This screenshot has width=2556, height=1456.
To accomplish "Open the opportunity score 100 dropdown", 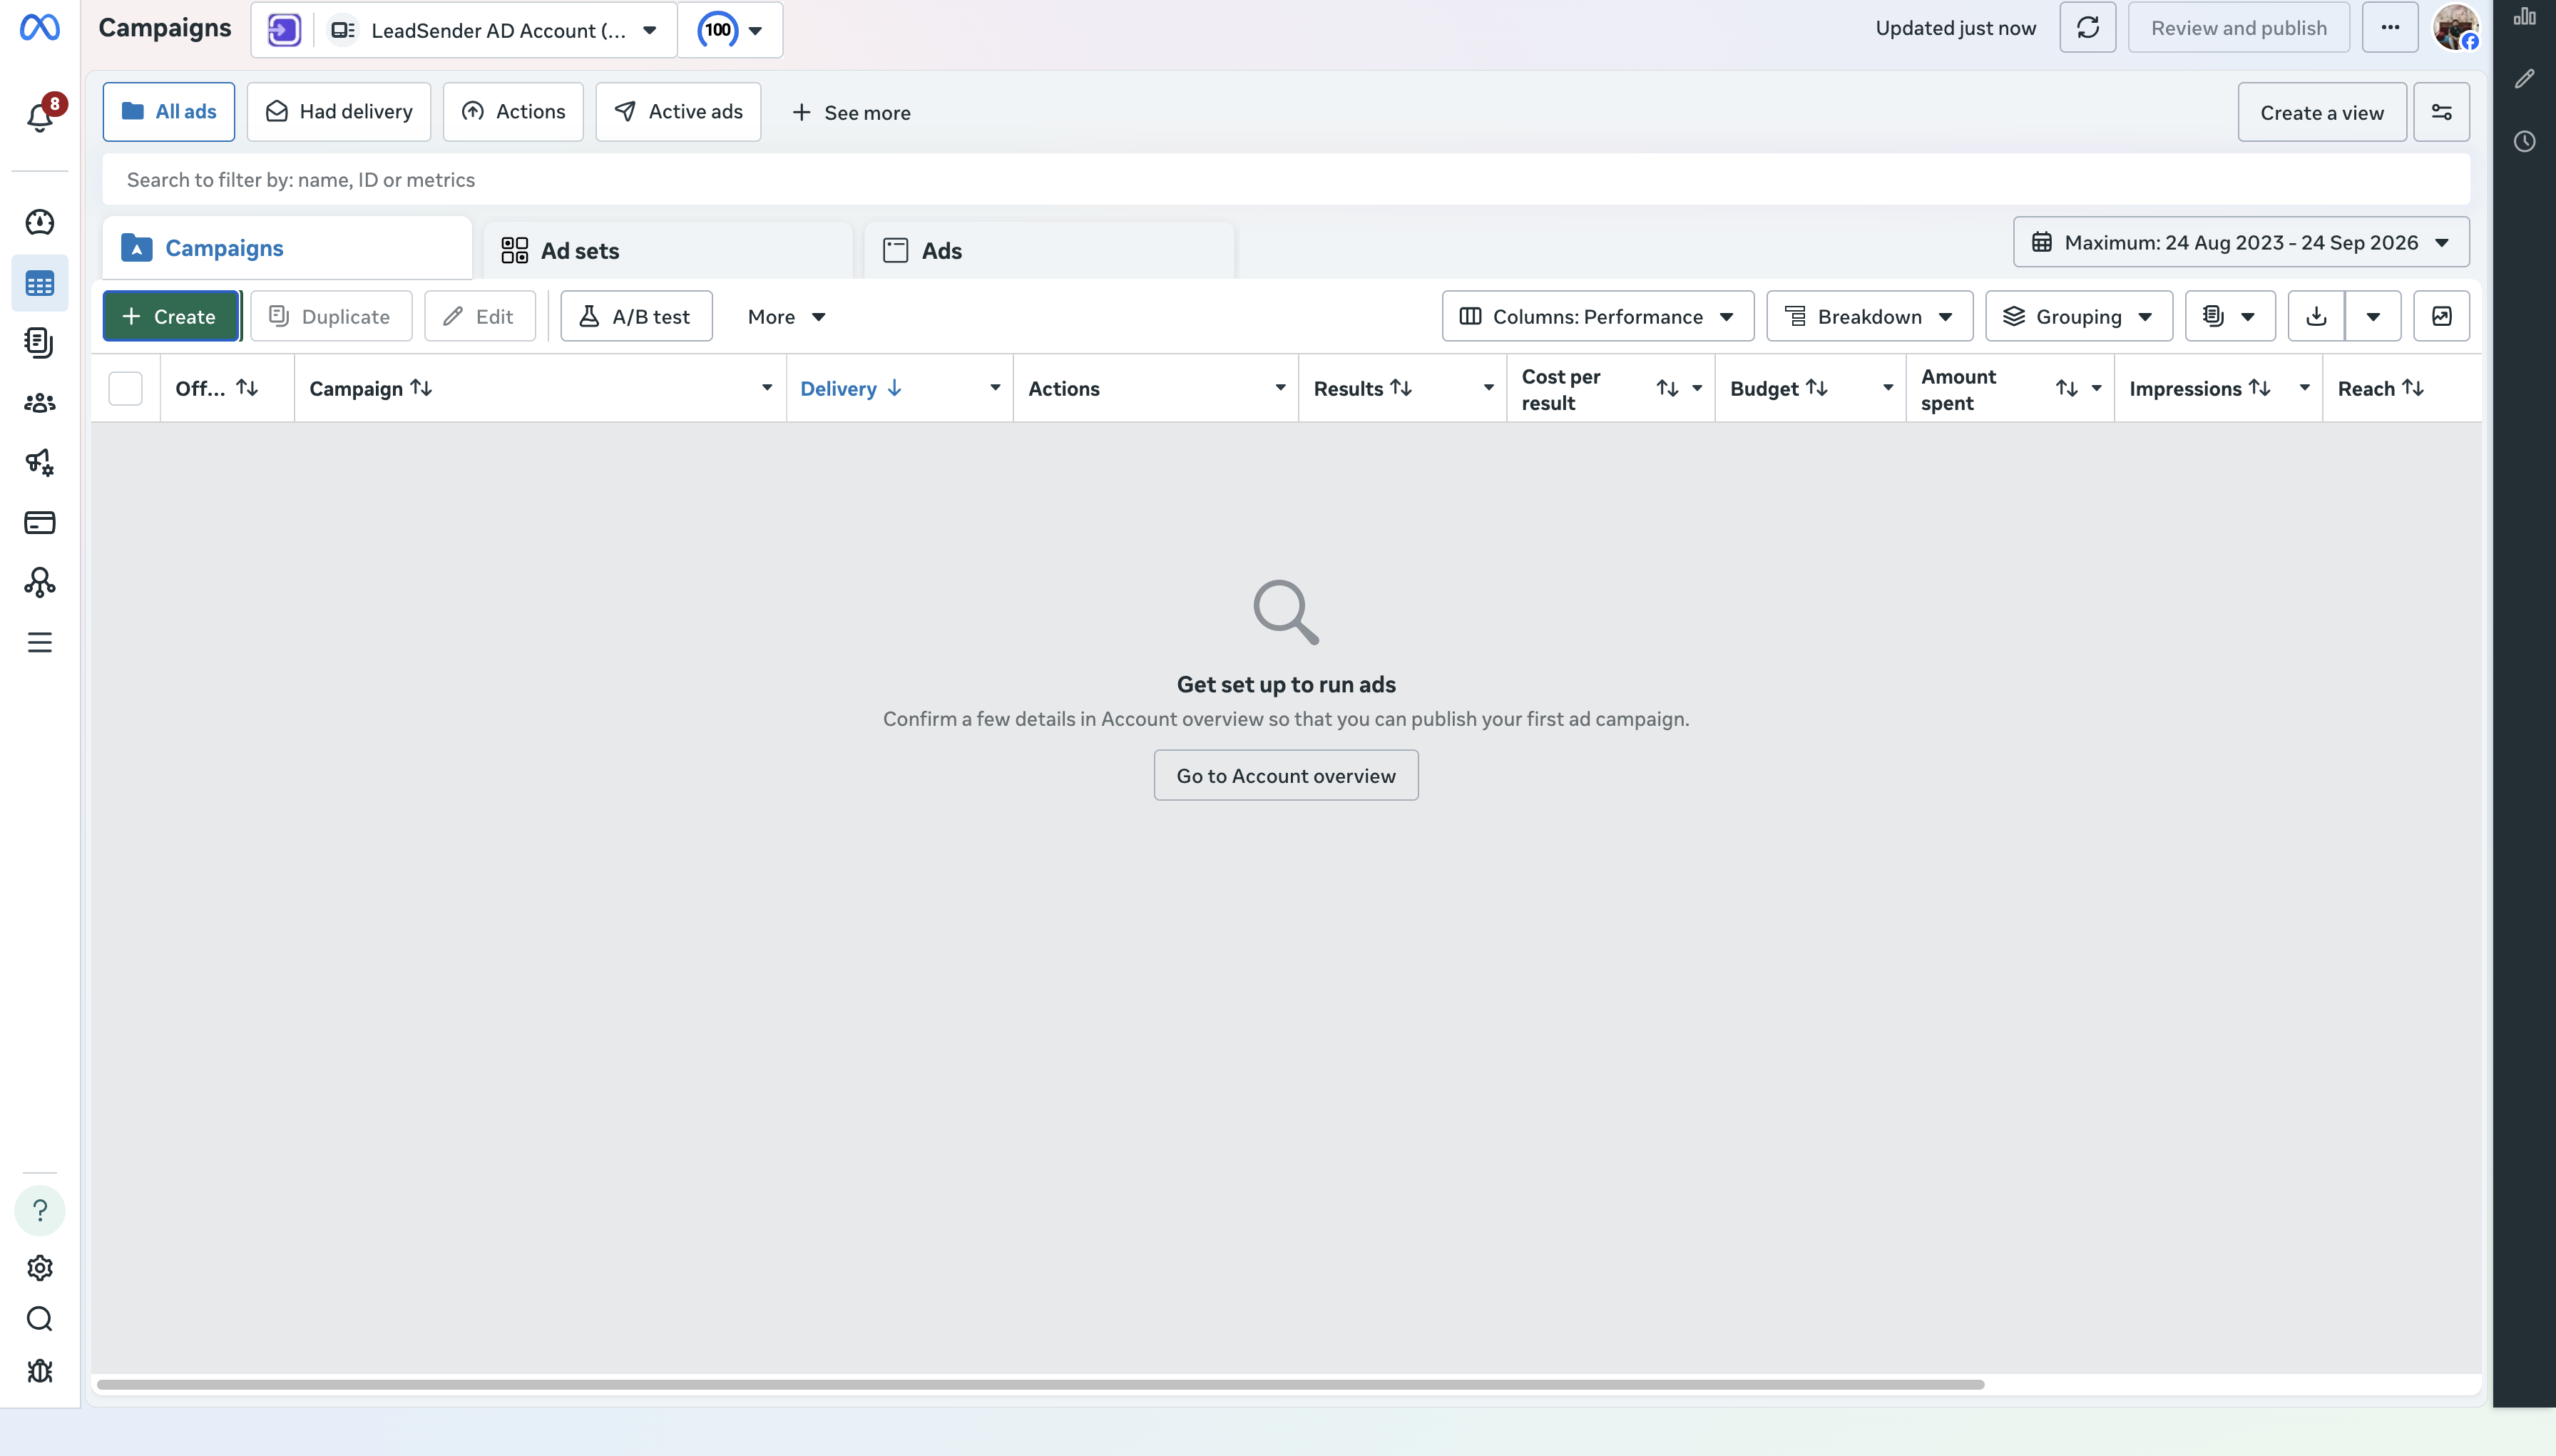I will point(731,30).
